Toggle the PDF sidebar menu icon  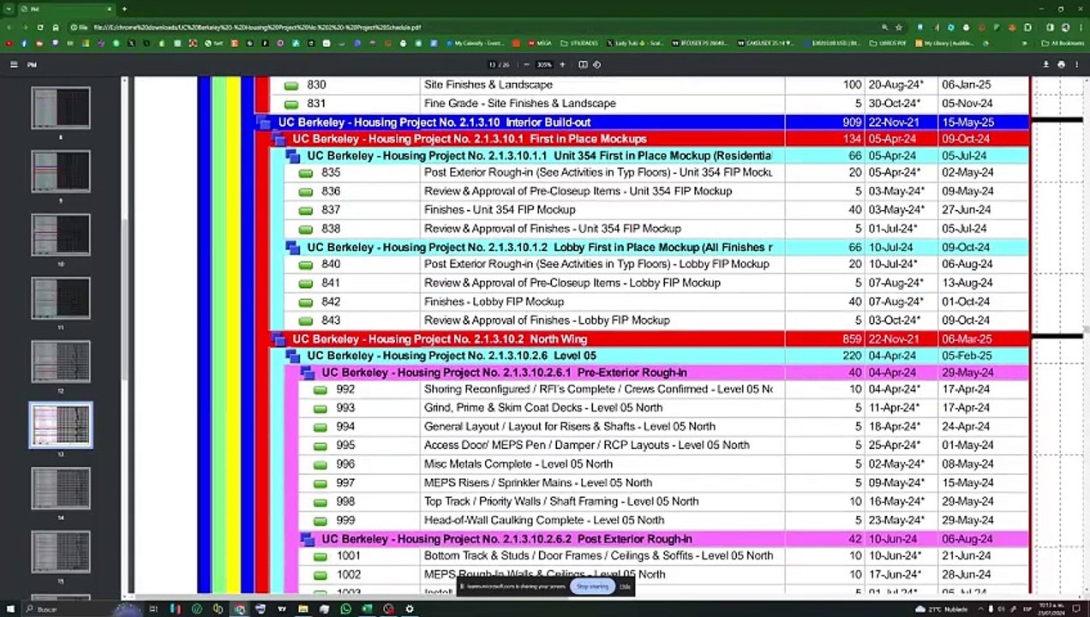[14, 64]
